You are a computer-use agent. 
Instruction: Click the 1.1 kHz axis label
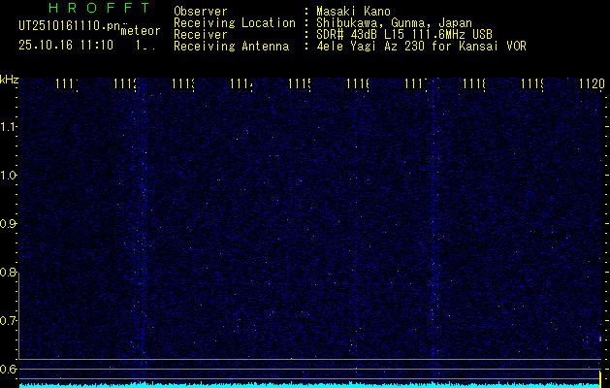8,127
